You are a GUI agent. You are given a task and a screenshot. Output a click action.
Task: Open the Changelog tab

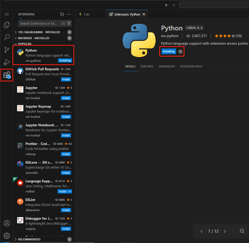coord(167,66)
